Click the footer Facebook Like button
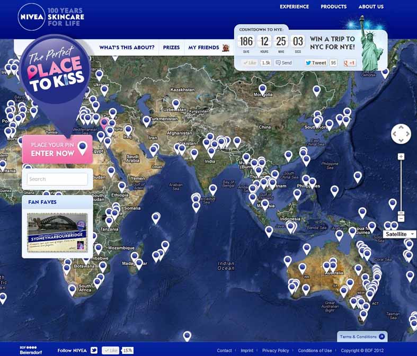This screenshot has width=417, height=356. pos(110,350)
